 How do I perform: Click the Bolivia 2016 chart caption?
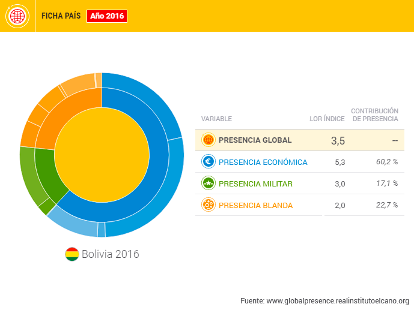[110, 254]
